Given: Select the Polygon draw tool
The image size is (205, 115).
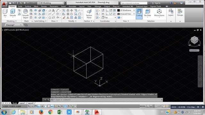Looking at the screenshot, I should tap(50, 18).
